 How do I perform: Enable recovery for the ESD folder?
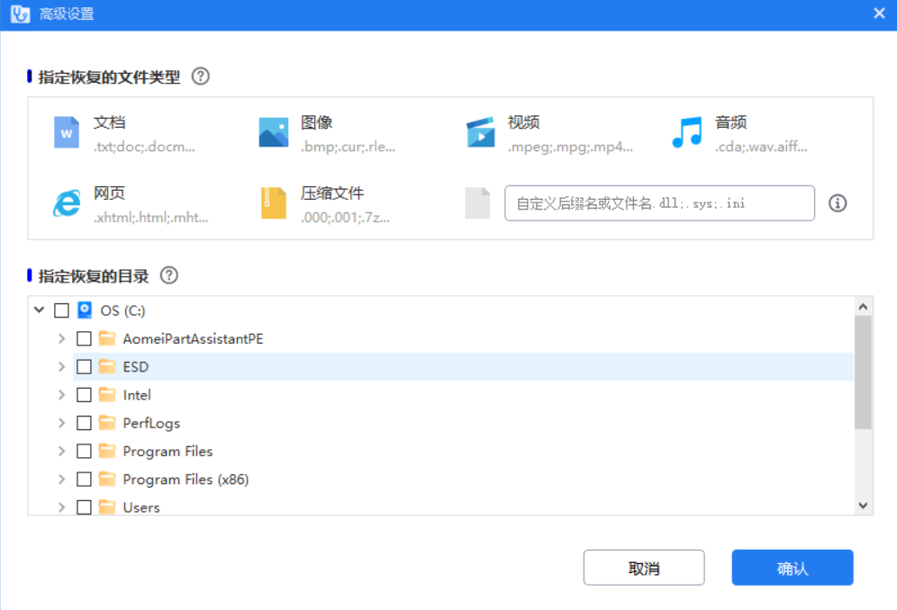pyautogui.click(x=85, y=366)
